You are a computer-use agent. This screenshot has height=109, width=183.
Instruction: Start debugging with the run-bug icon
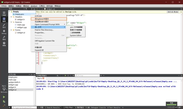[x=4, y=101]
